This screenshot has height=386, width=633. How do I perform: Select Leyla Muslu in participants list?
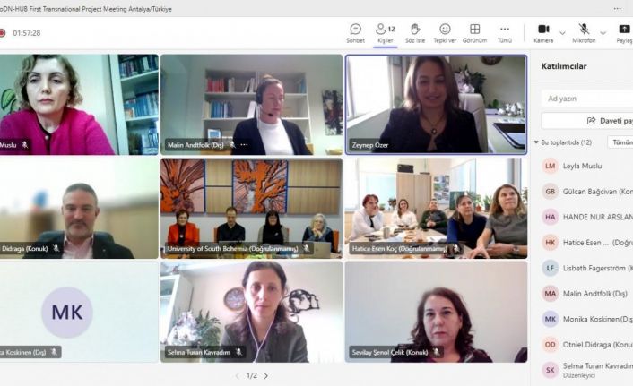[x=582, y=166]
